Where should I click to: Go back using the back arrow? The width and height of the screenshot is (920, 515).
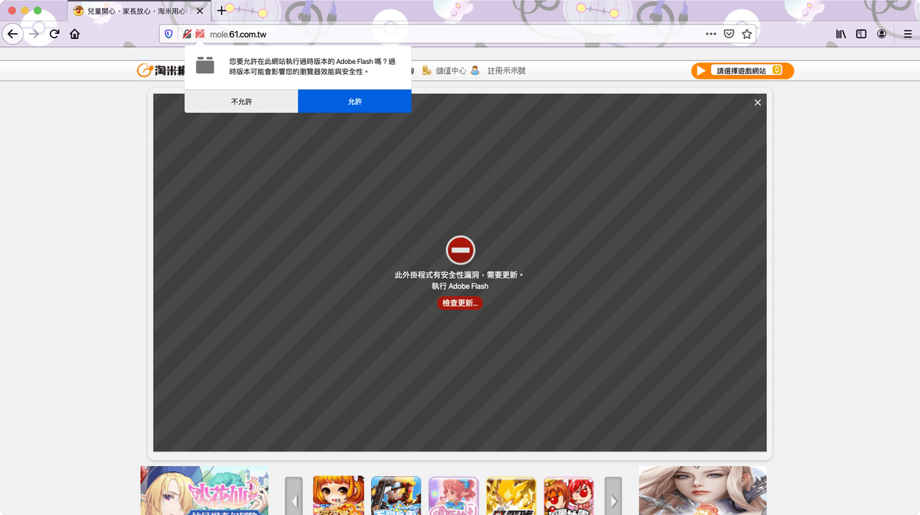[12, 34]
